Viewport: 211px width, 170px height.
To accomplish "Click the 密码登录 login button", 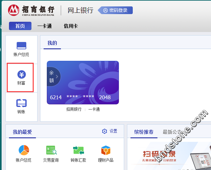I will point(115,10).
